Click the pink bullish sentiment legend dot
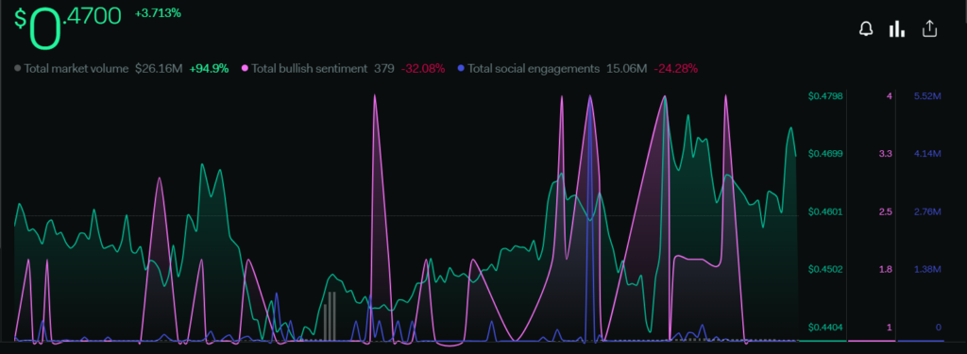This screenshot has height=354, width=967. (246, 69)
